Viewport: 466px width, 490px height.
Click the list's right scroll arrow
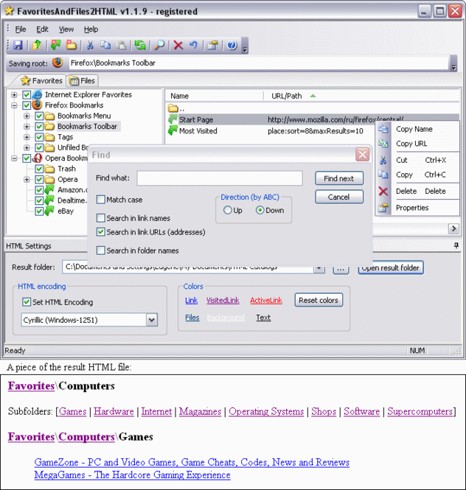click(453, 228)
